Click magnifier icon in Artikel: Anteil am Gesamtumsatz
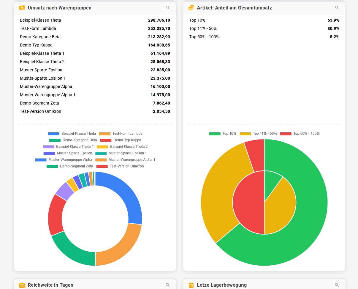358x289 pixels. [337, 8]
